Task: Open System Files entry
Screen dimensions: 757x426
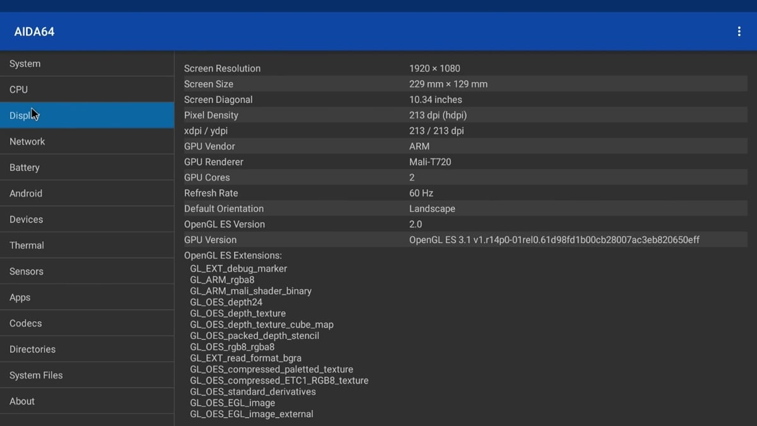Action: pos(36,375)
